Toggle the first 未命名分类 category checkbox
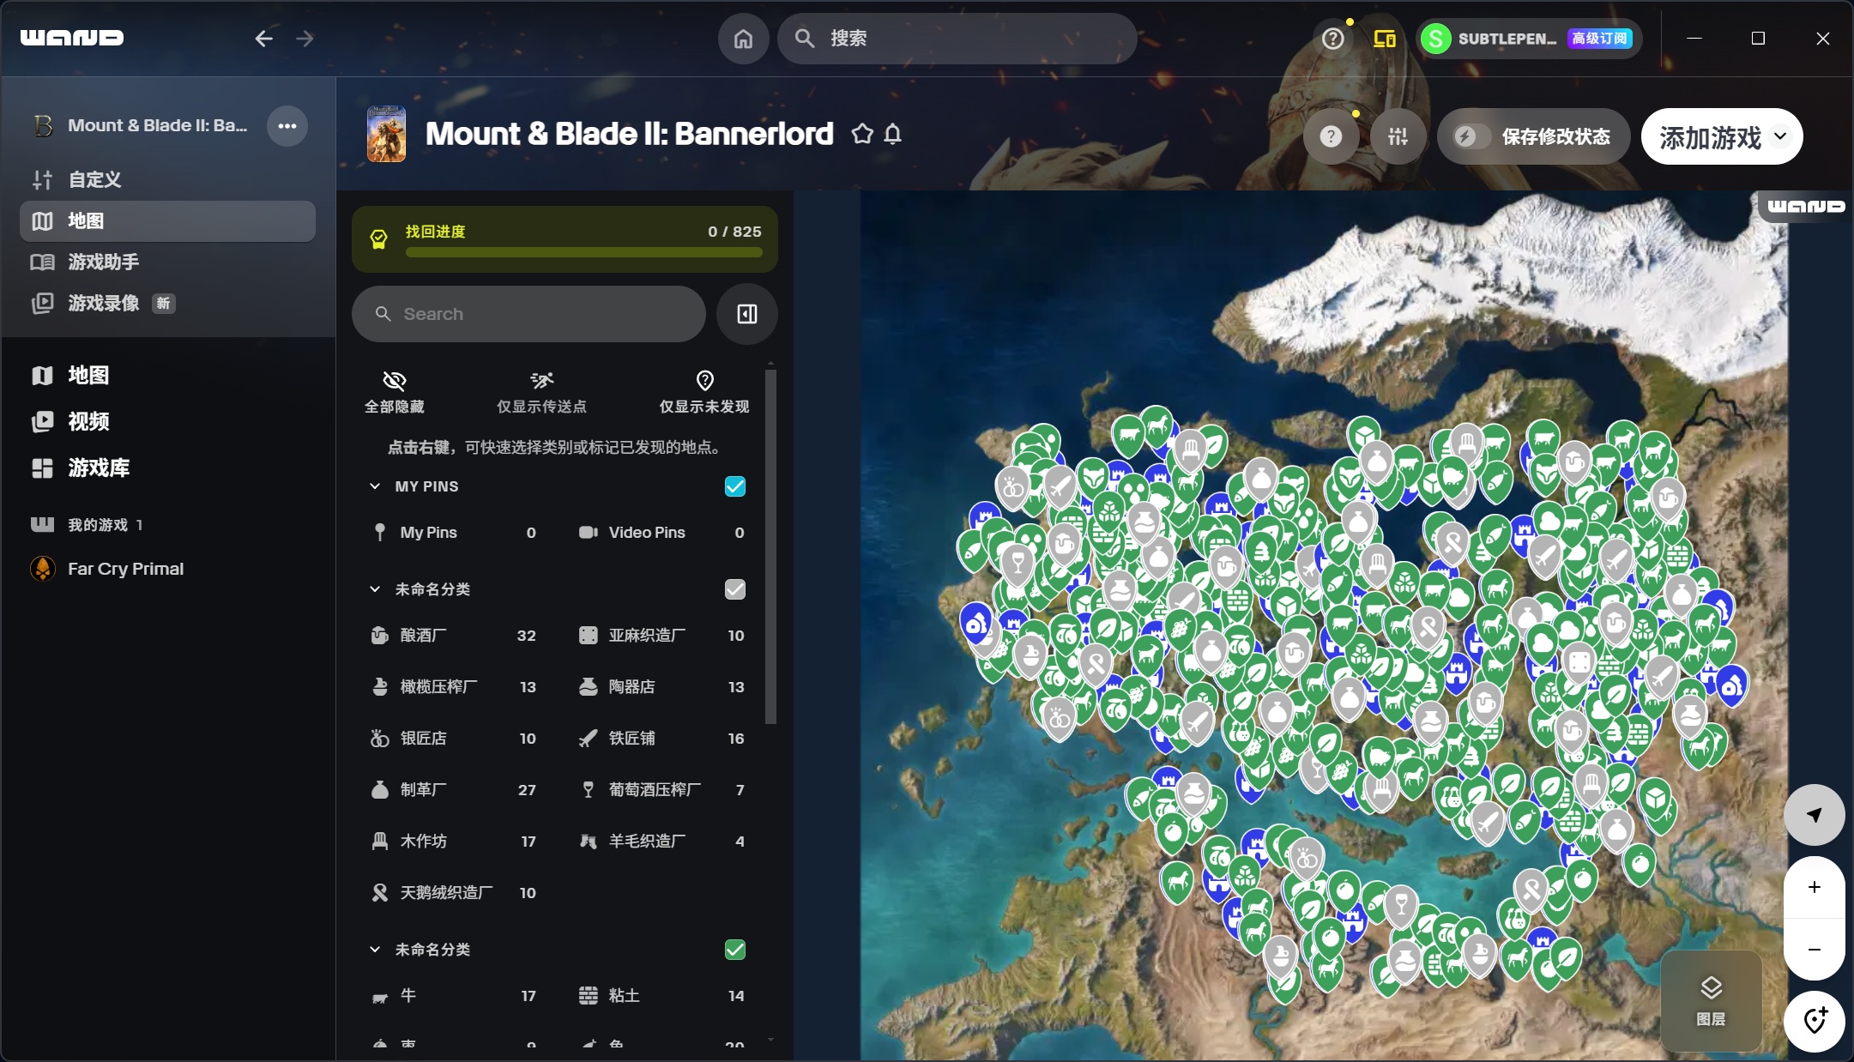 coord(734,589)
